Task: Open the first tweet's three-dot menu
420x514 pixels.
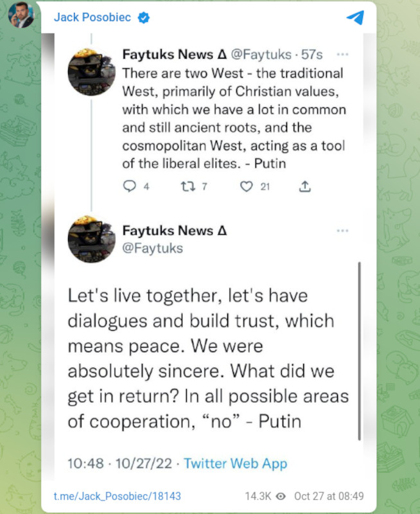Action: pos(343,55)
